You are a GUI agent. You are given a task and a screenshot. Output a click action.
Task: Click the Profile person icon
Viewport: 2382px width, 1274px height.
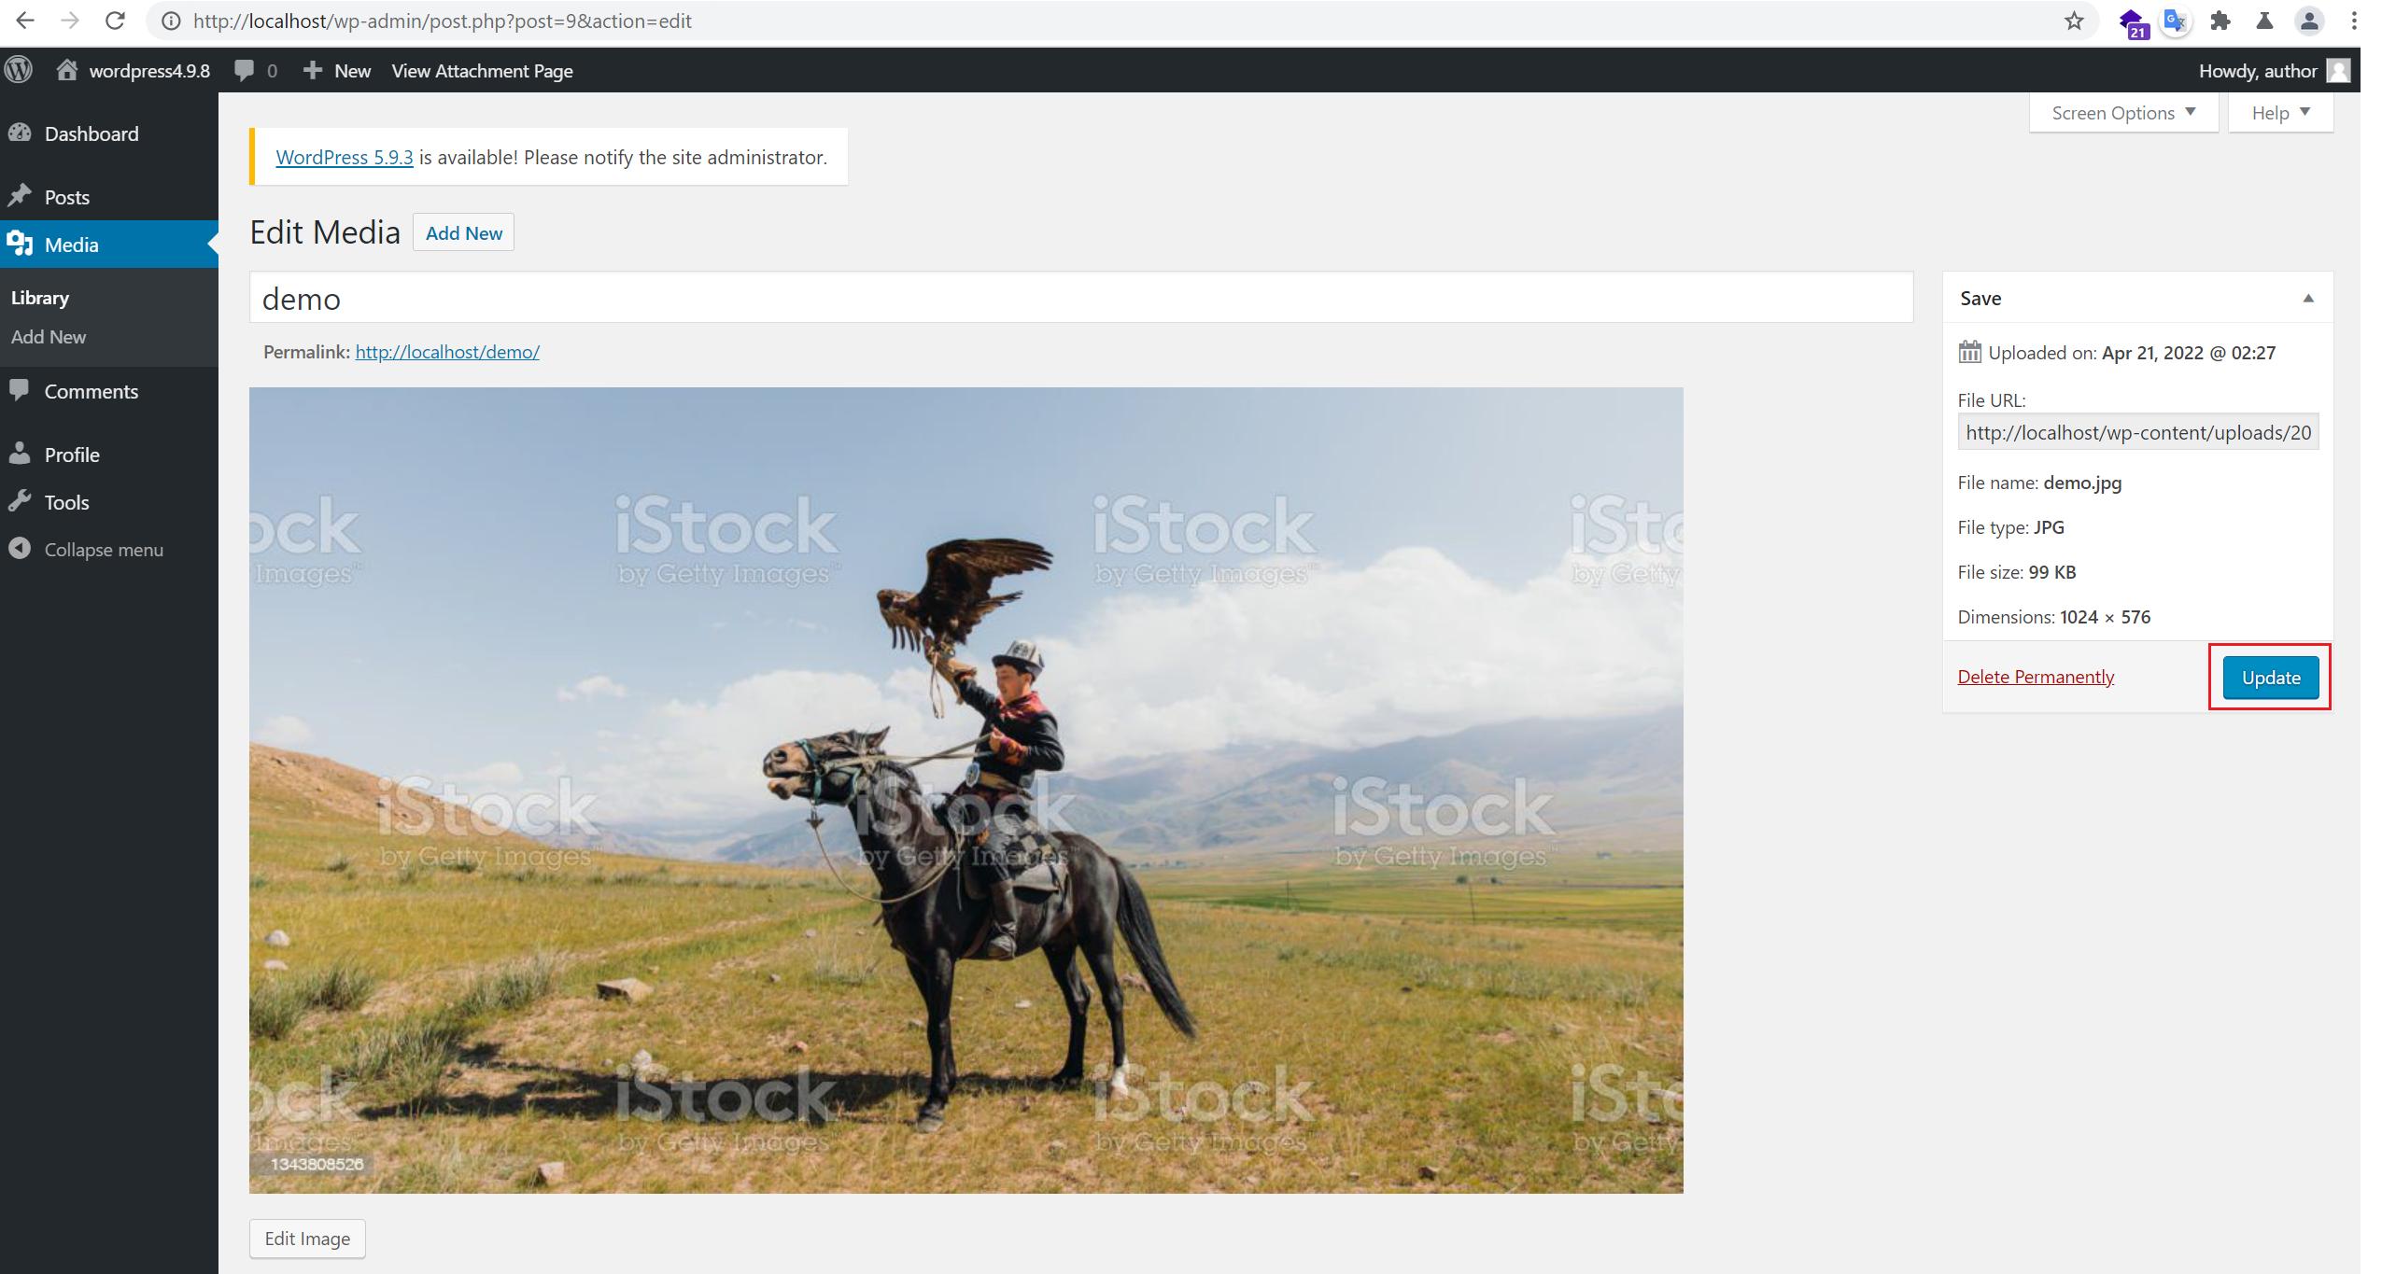pyautogui.click(x=20, y=454)
